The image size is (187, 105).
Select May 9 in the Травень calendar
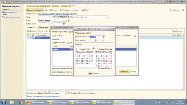click(x=96, y=59)
